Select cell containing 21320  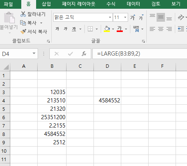coord(52,109)
